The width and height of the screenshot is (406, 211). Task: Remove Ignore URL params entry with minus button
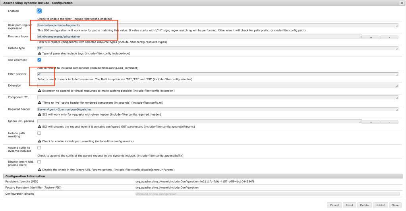[389, 122]
